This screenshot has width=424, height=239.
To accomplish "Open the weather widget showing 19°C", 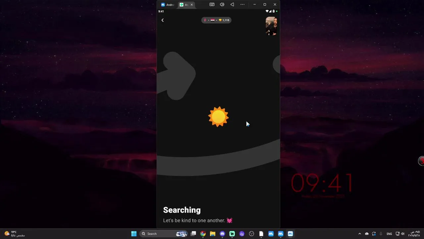I will 15,234.
